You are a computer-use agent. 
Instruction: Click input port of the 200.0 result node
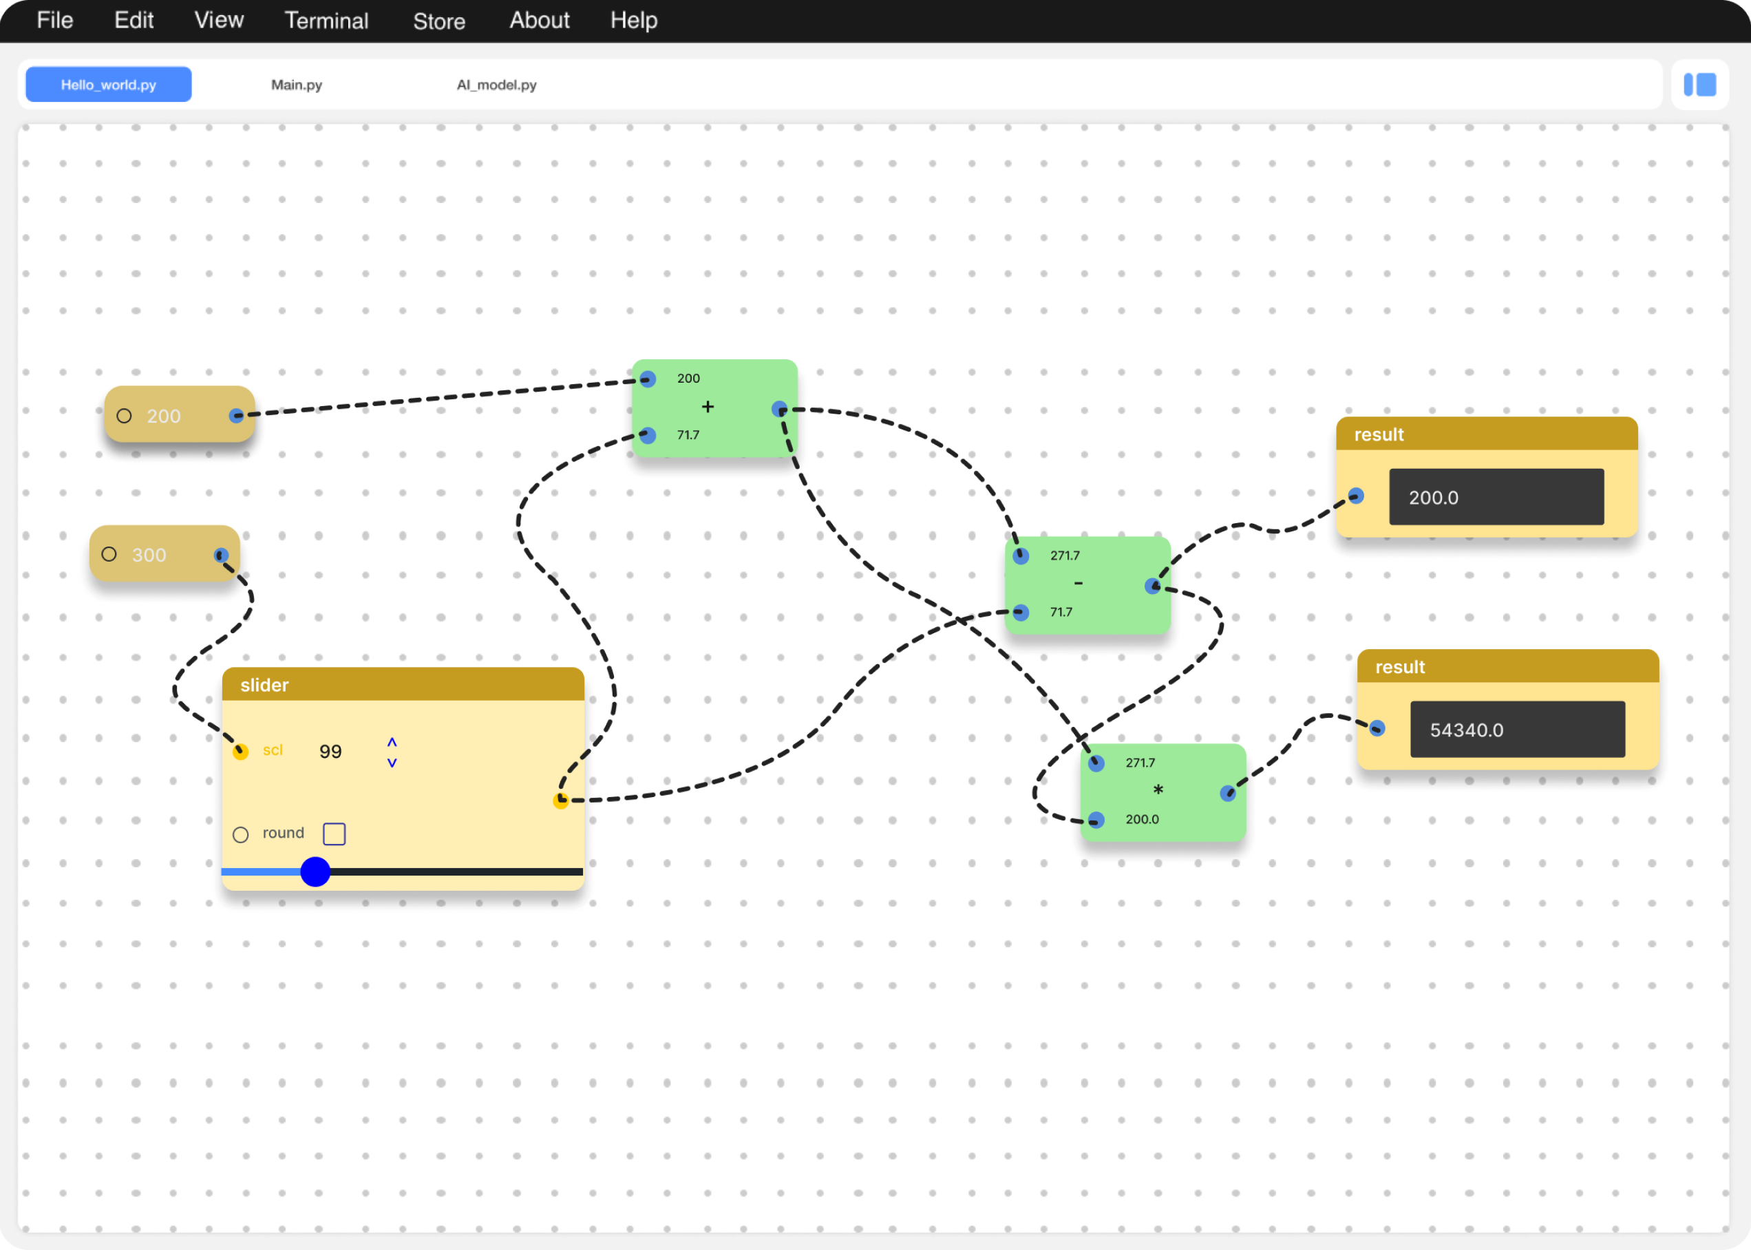tap(1356, 496)
